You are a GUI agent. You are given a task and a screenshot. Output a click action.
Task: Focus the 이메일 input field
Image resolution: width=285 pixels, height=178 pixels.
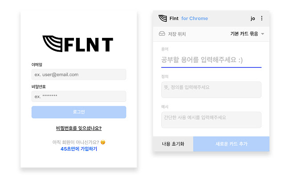pyautogui.click(x=79, y=74)
